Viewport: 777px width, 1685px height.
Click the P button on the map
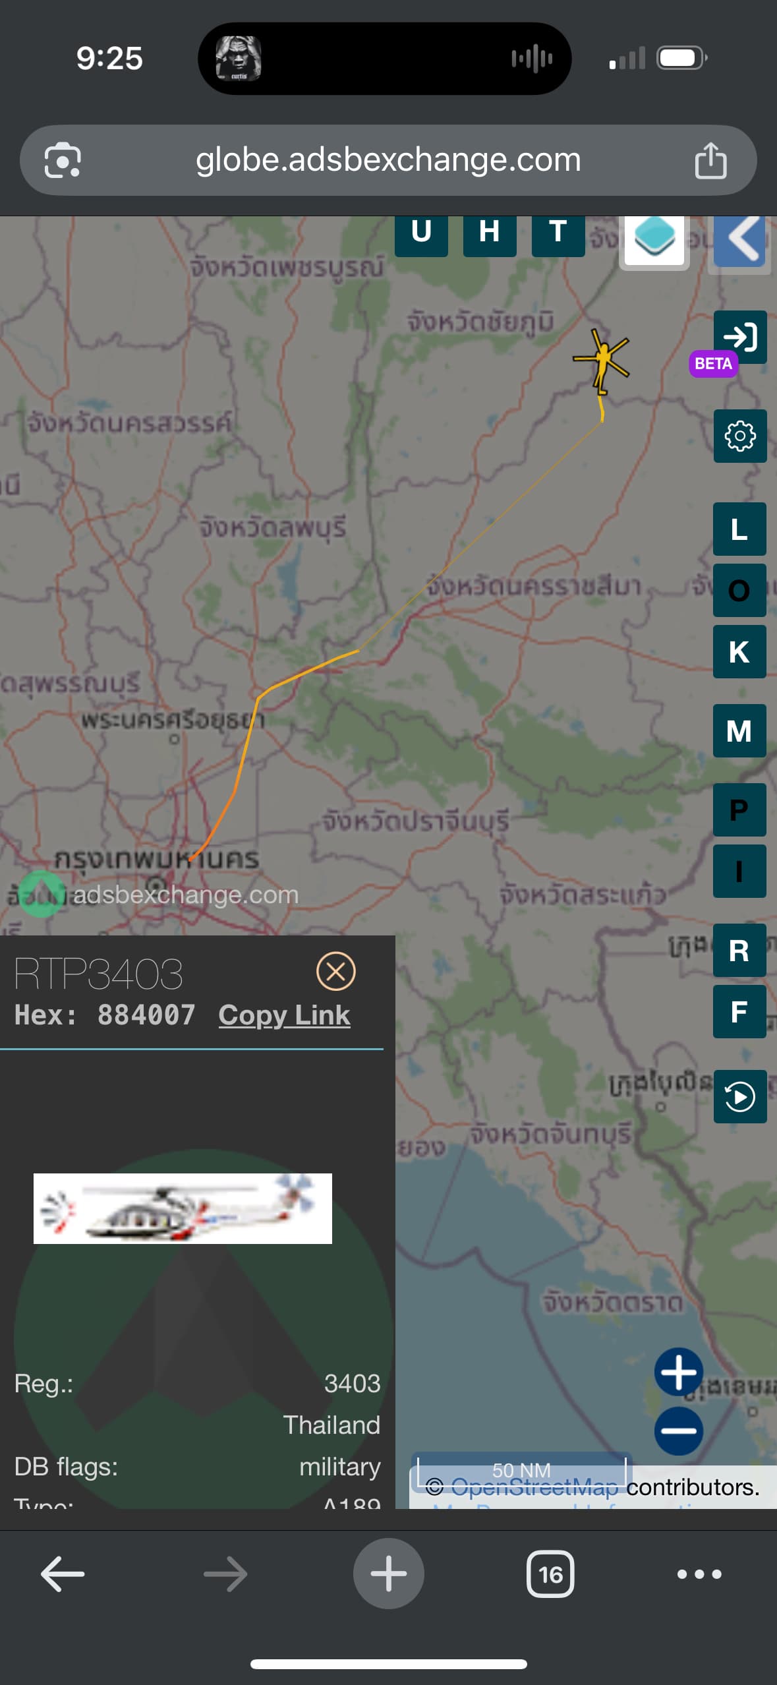pos(739,810)
